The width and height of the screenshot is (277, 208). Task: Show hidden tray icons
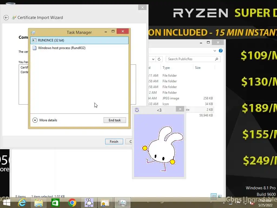coord(224,203)
